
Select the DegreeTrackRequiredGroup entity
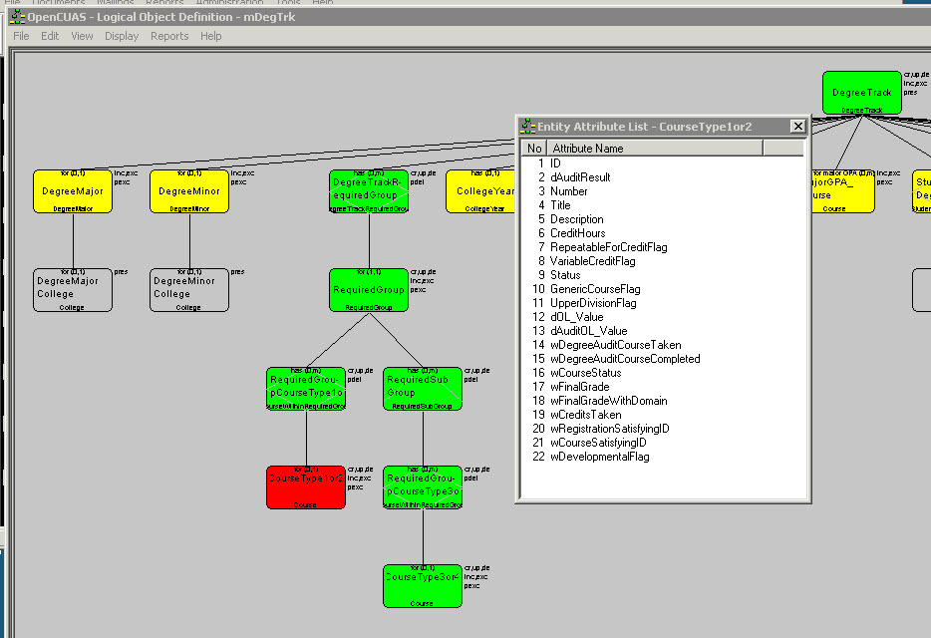(x=369, y=191)
